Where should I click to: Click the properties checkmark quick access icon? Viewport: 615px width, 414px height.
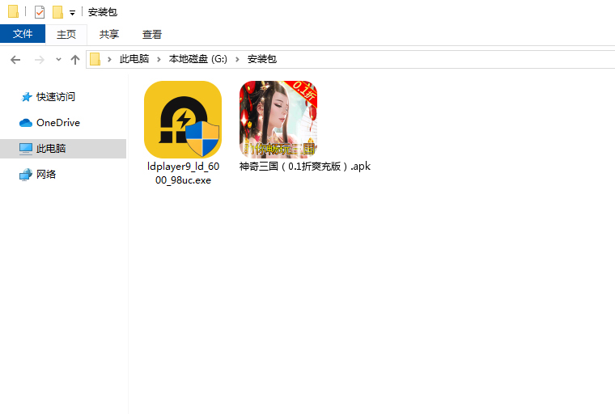point(39,12)
